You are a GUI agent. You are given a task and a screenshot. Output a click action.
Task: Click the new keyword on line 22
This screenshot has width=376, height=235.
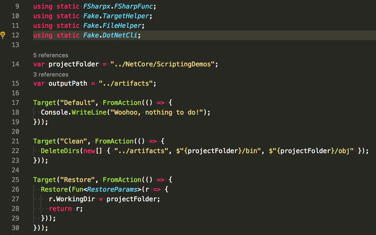click(89, 151)
